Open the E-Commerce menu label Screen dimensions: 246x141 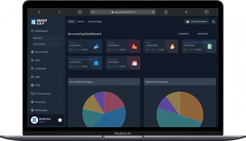pos(43,94)
